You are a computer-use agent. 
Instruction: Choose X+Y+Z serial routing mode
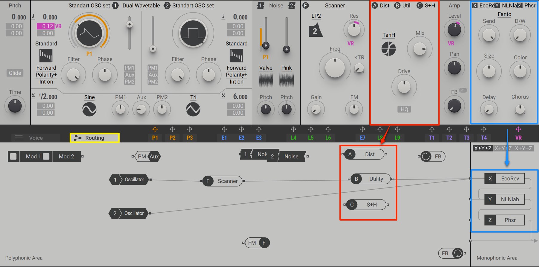(x=523, y=148)
